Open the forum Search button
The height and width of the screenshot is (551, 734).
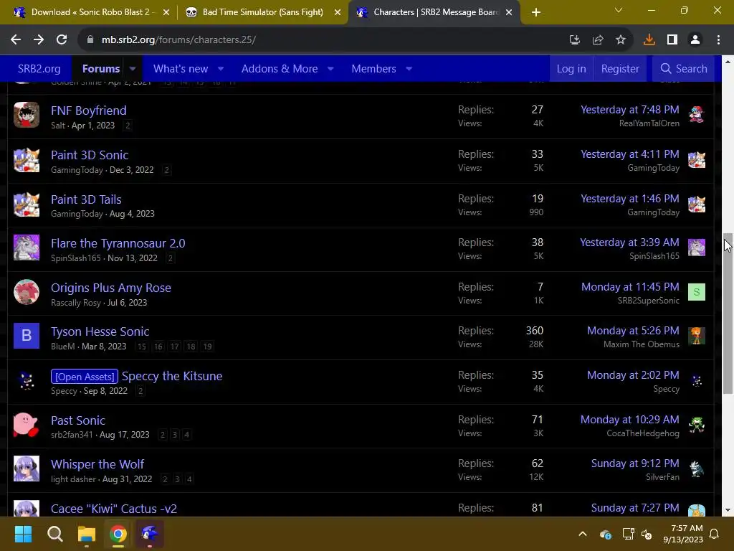tap(683, 69)
